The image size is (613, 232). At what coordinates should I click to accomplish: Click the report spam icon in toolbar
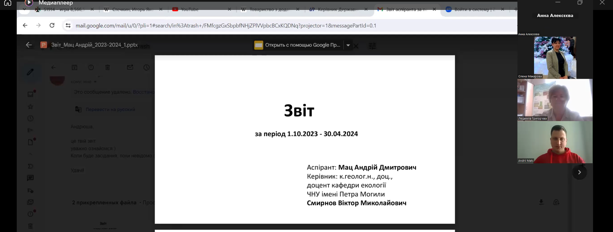click(91, 67)
